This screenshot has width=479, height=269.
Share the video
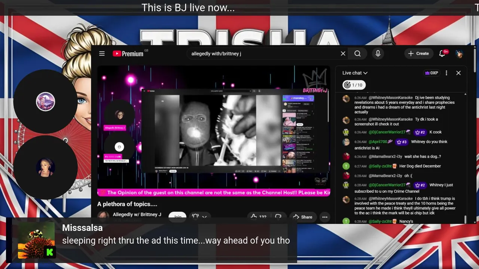click(x=302, y=217)
